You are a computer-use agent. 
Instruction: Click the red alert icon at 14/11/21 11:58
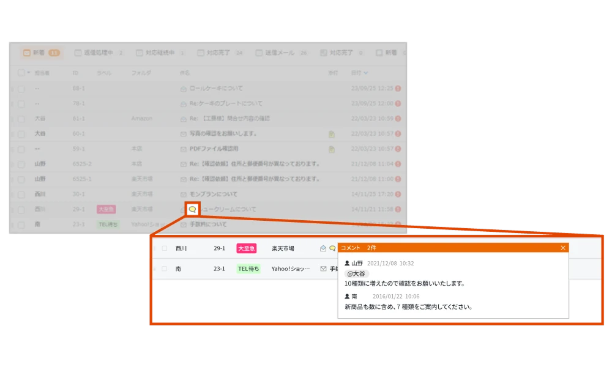[x=398, y=209]
